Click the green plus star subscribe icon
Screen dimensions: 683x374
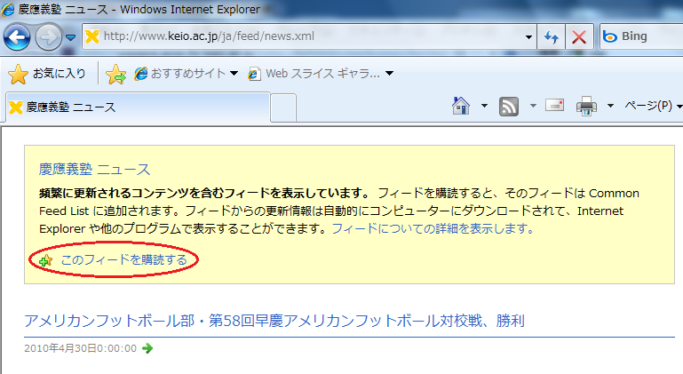coord(45,260)
